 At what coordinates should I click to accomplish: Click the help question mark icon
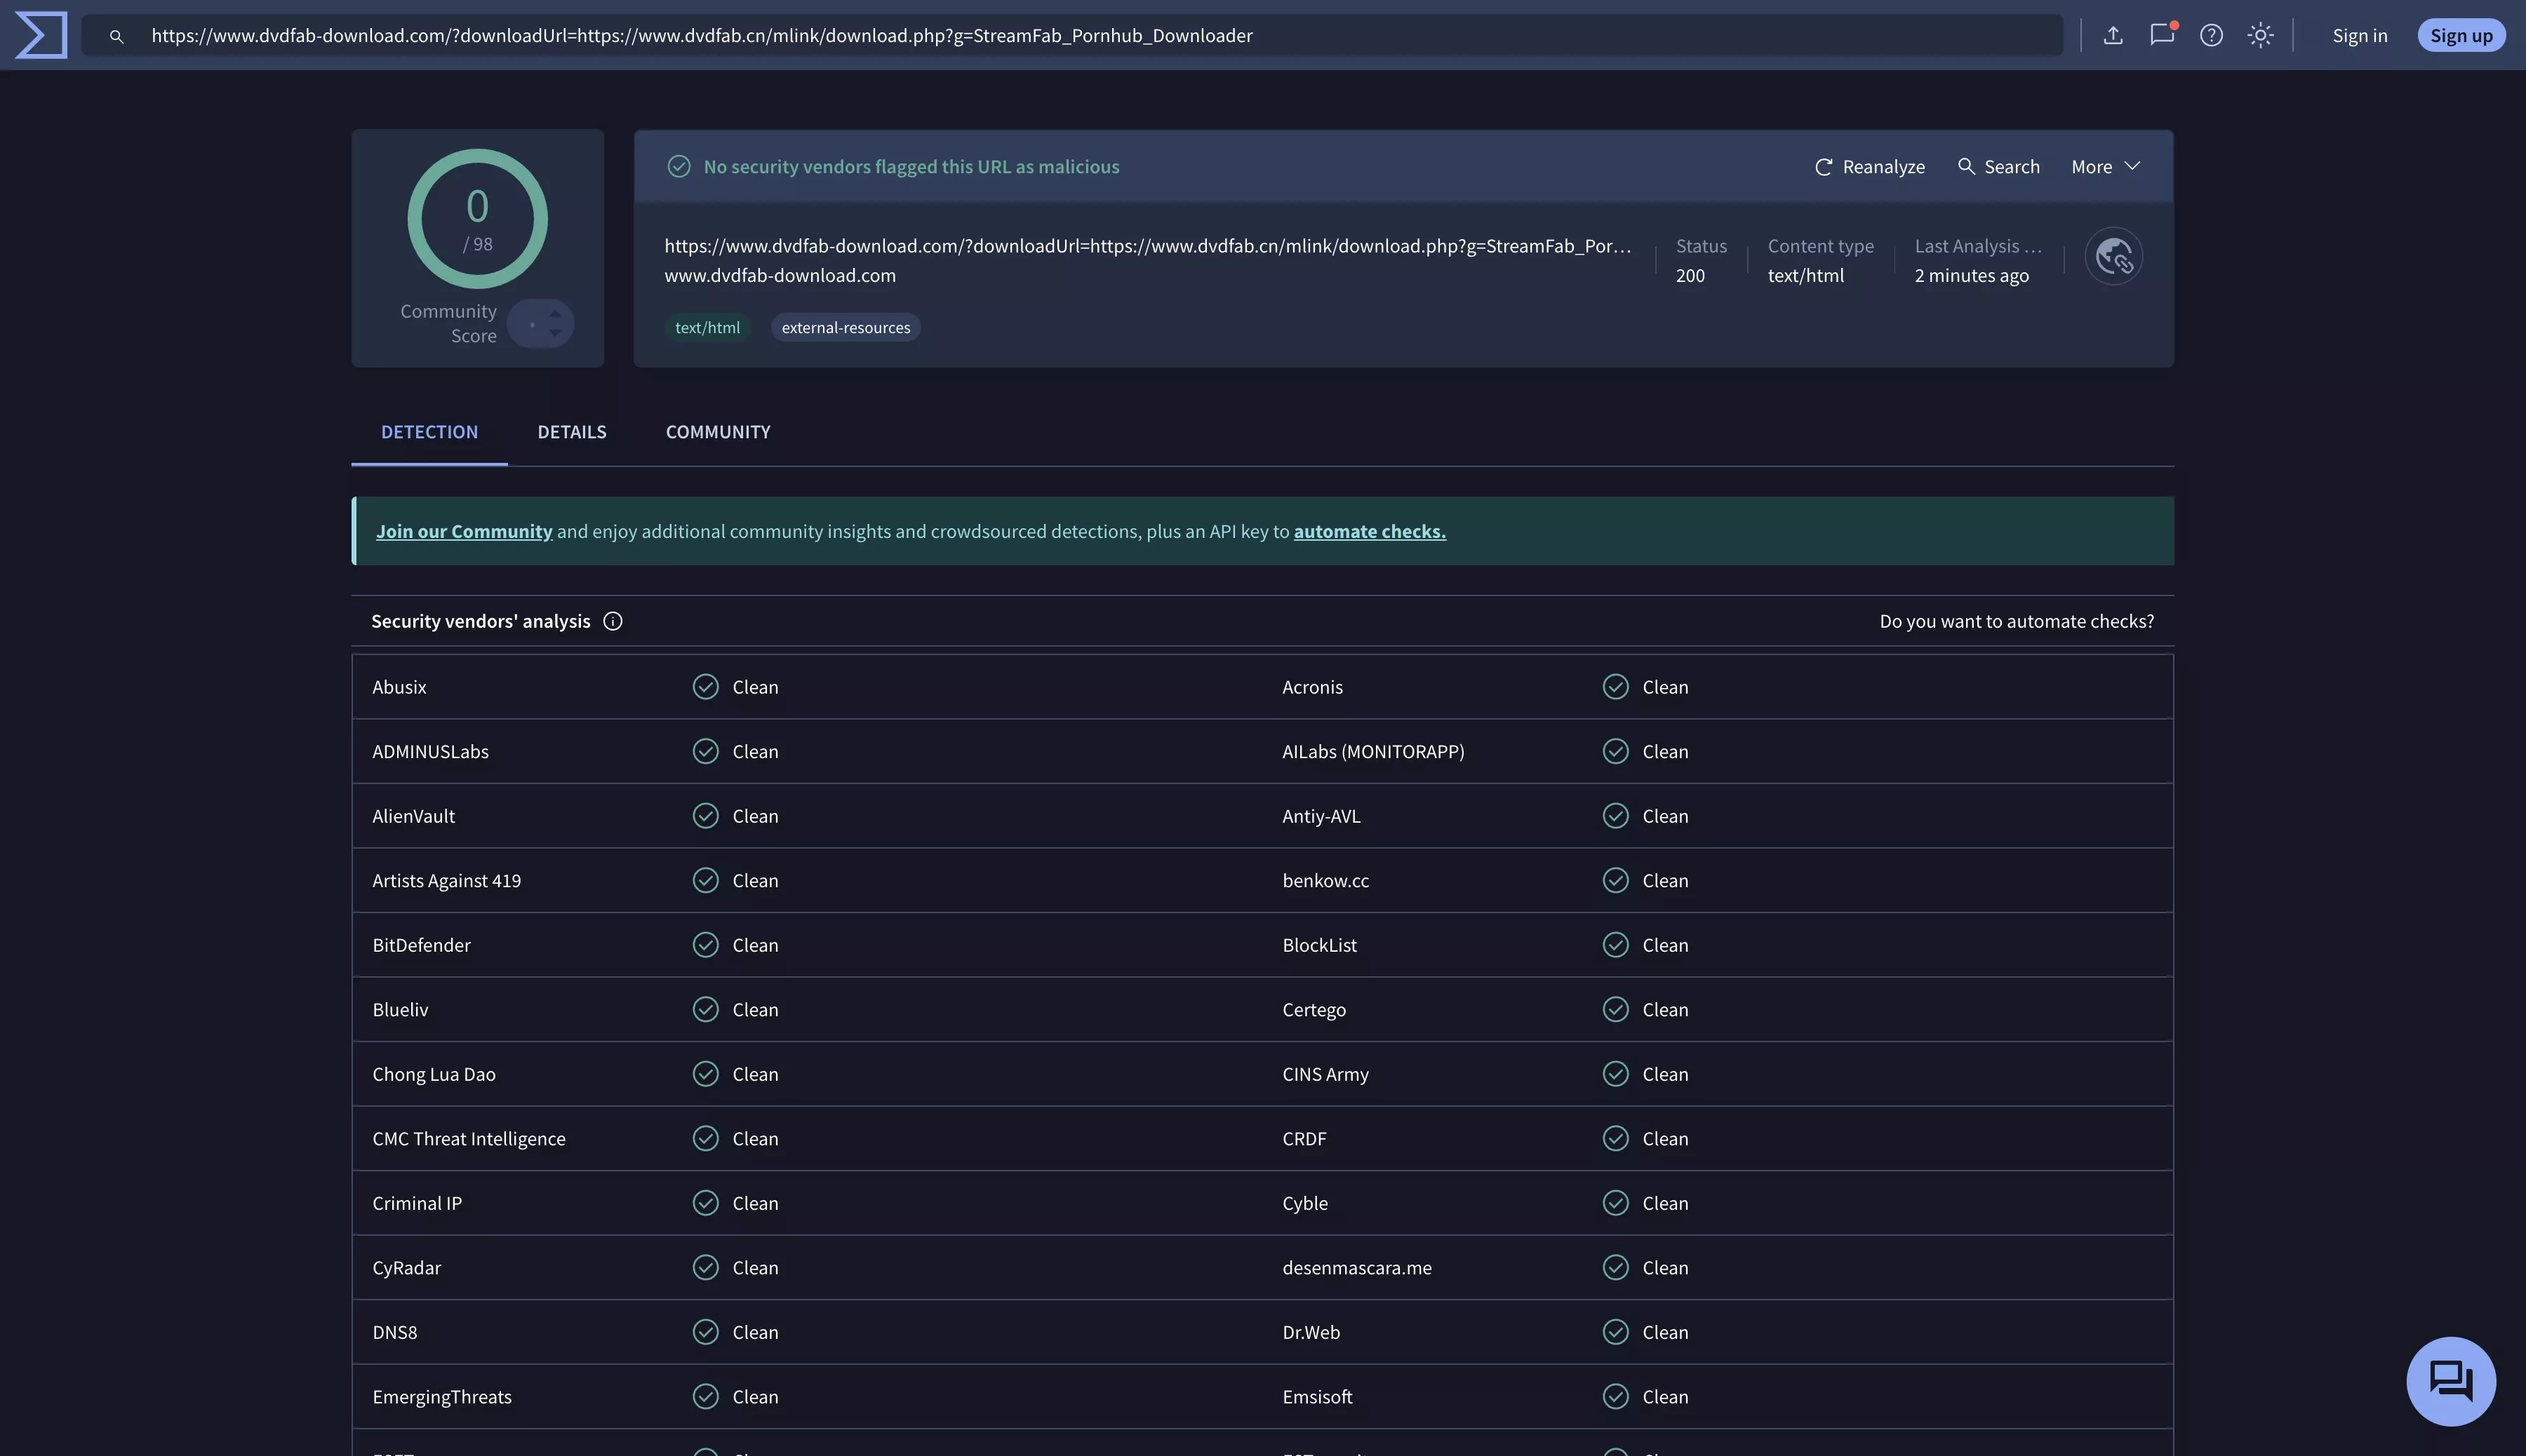point(2211,35)
